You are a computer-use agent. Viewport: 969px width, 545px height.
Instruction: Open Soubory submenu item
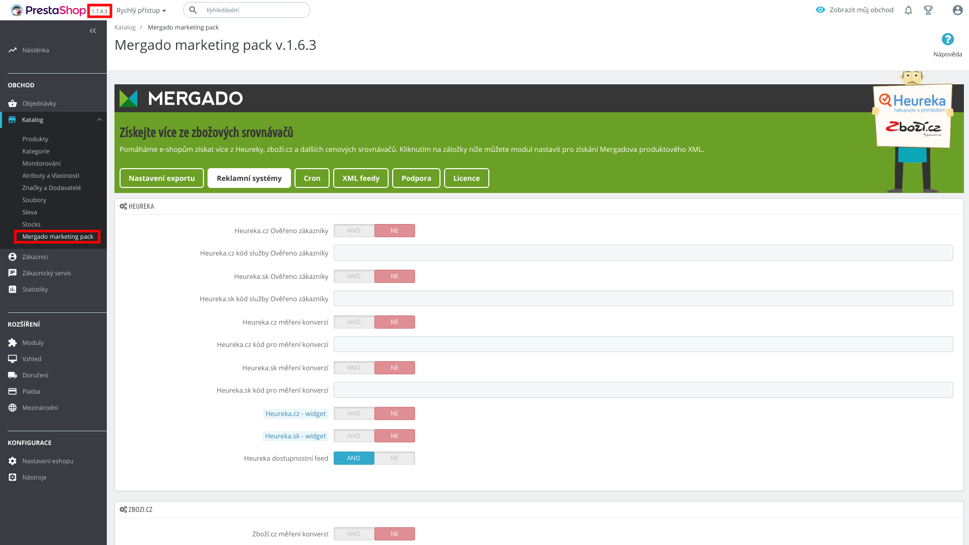(34, 200)
